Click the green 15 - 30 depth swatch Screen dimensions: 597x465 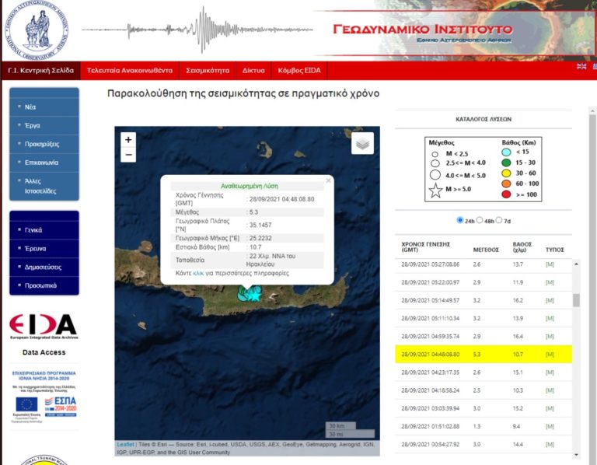tap(506, 163)
